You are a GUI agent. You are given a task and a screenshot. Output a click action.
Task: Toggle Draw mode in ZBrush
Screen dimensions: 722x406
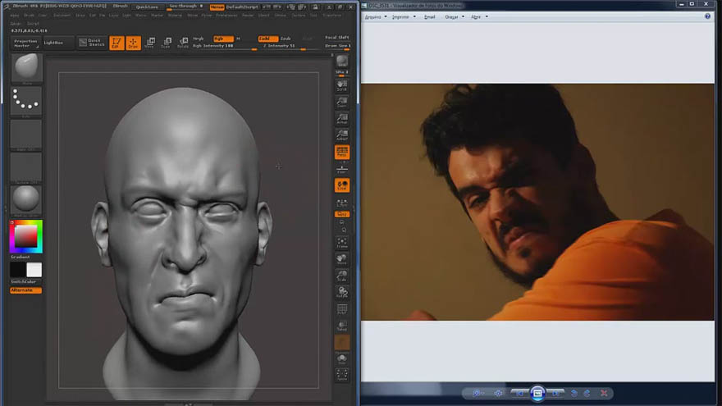133,43
